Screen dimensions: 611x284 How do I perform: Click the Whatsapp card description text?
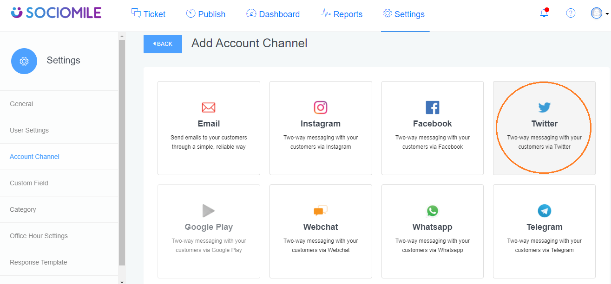[433, 246]
